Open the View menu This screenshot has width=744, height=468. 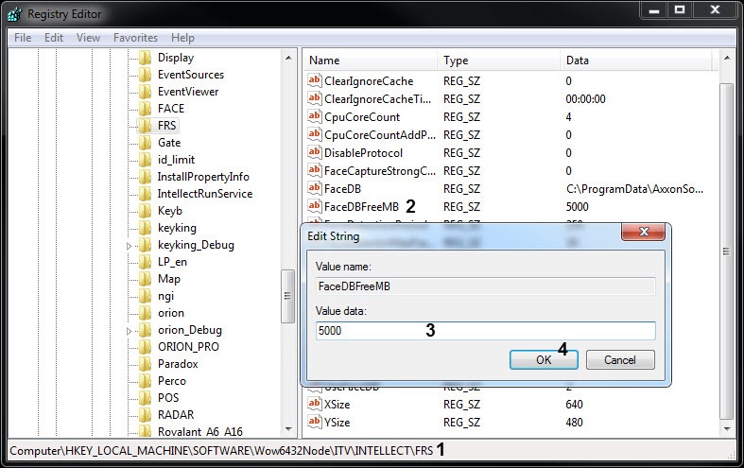click(x=88, y=38)
